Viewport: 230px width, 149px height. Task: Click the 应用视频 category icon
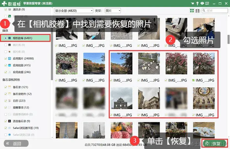(10, 65)
